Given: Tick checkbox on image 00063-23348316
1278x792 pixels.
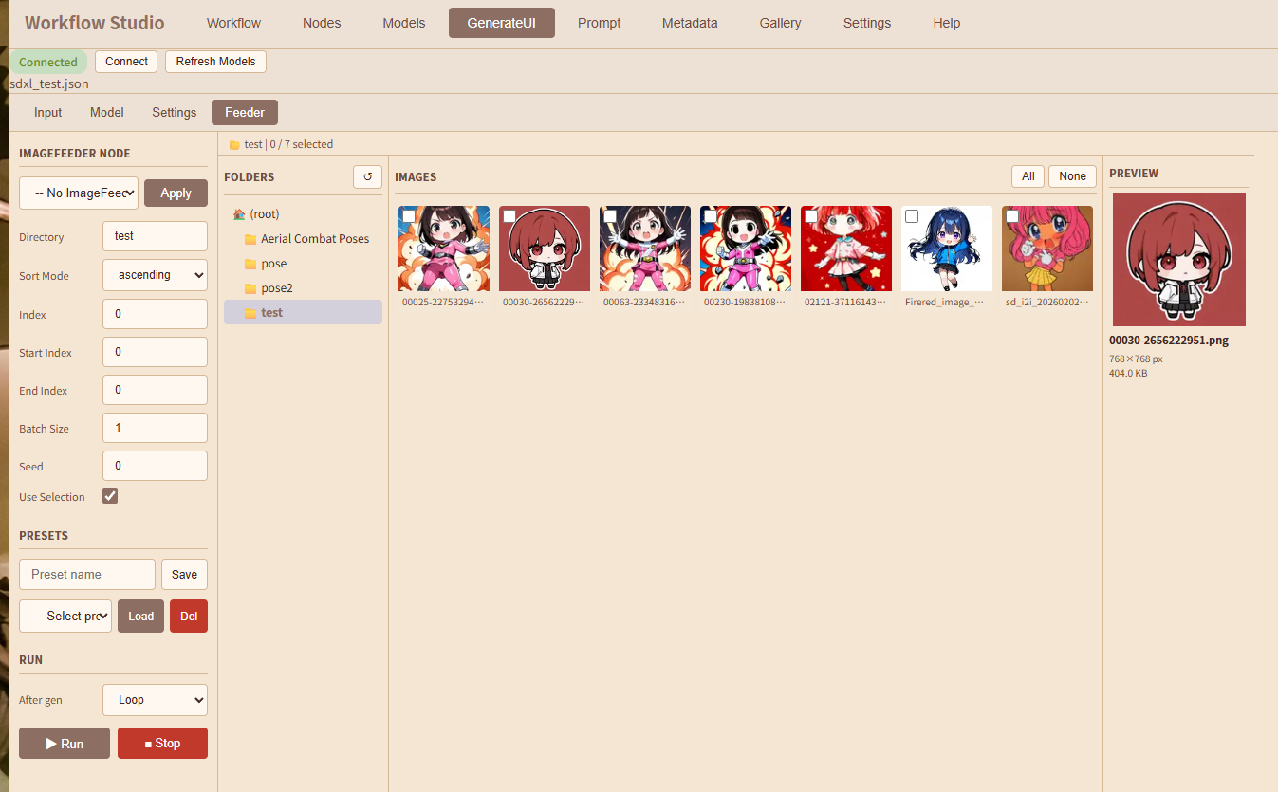Looking at the screenshot, I should [610, 216].
